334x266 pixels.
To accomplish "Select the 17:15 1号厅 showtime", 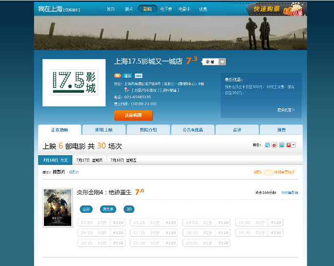I will pyautogui.click(x=154, y=233).
